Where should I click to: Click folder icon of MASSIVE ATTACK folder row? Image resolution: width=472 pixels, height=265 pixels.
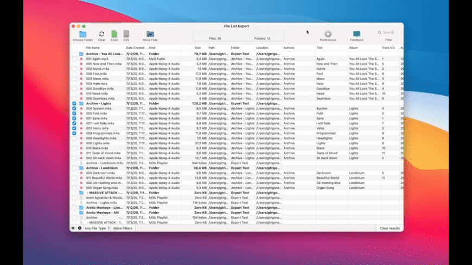coord(81,193)
